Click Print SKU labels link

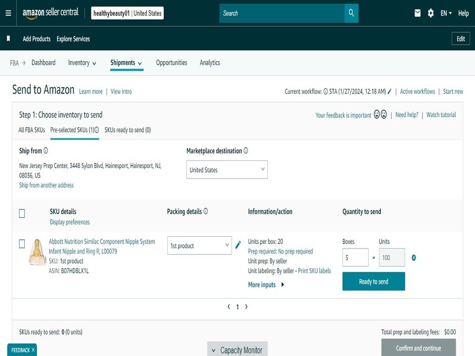[314, 271]
